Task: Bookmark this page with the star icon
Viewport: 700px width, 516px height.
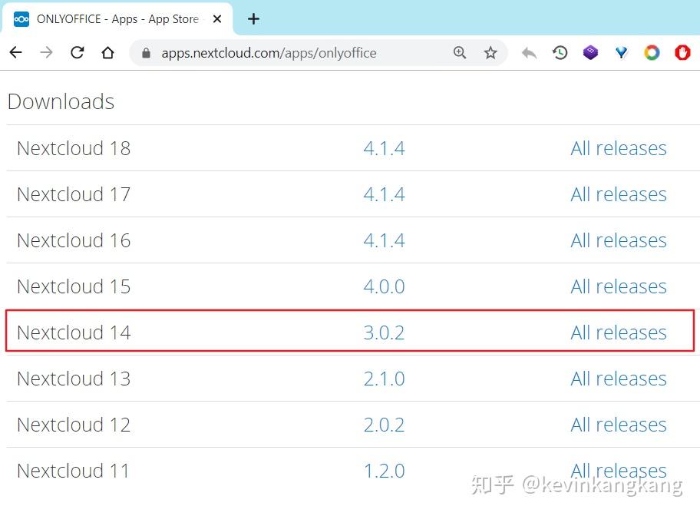Action: click(x=490, y=53)
